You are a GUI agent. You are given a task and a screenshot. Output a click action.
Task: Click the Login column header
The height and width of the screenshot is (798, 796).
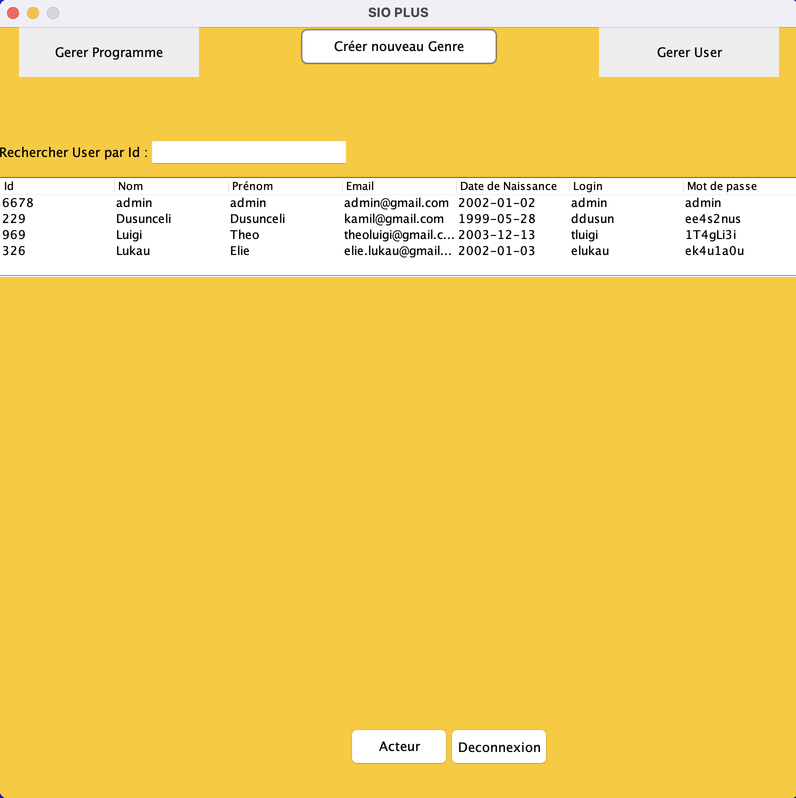point(626,186)
